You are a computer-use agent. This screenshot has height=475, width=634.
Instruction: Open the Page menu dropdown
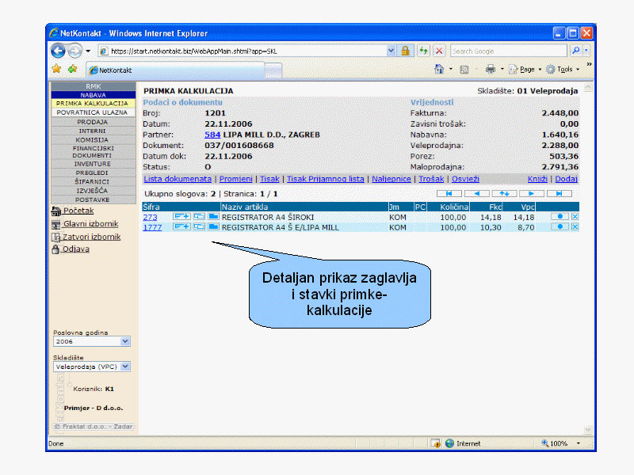tap(525, 70)
